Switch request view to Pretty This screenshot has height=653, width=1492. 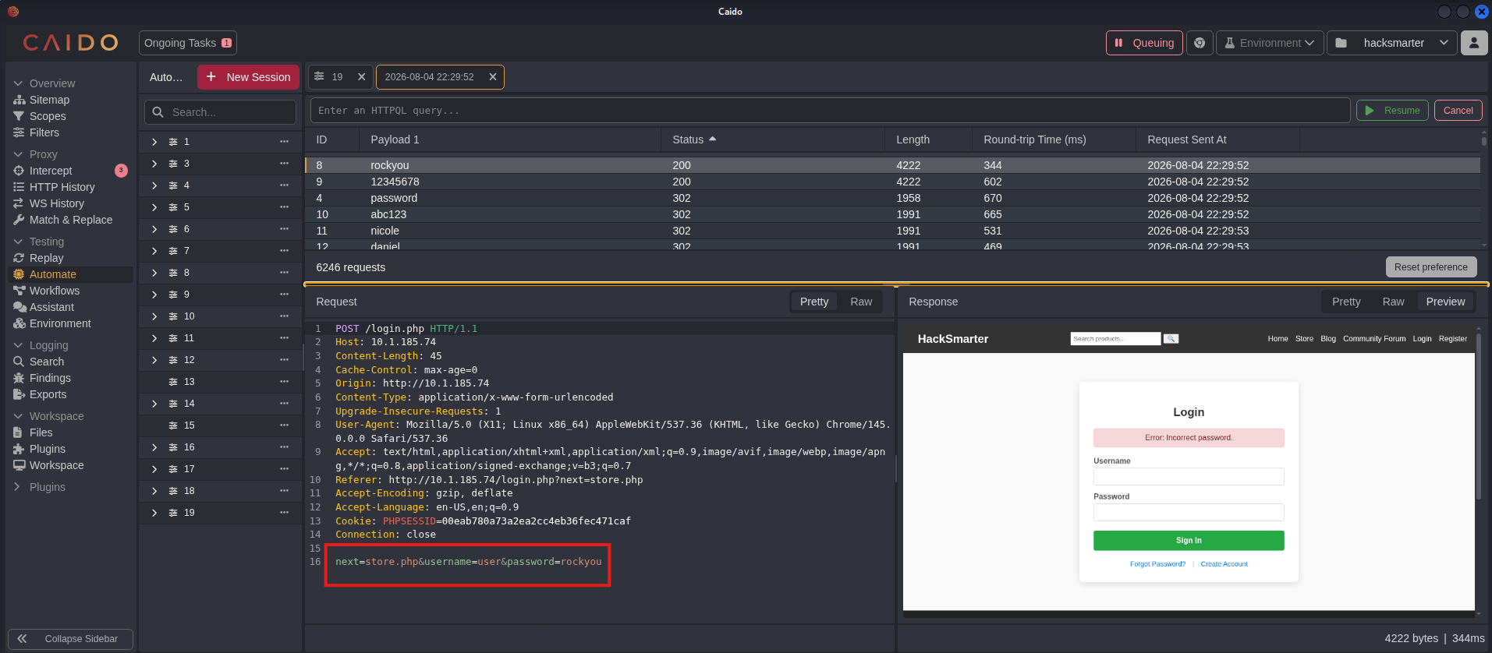click(x=814, y=302)
